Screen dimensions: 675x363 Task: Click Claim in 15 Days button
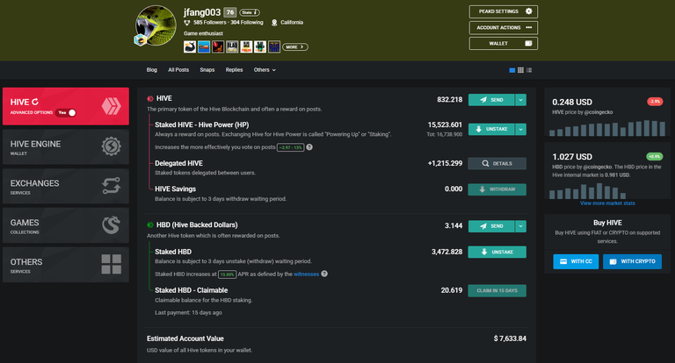click(497, 291)
